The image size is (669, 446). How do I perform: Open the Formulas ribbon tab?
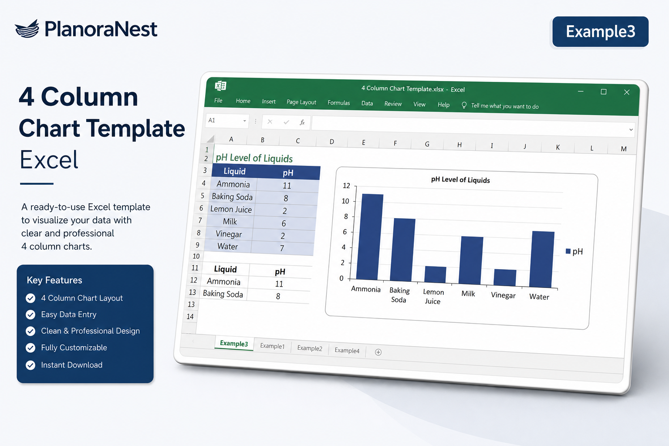[339, 103]
